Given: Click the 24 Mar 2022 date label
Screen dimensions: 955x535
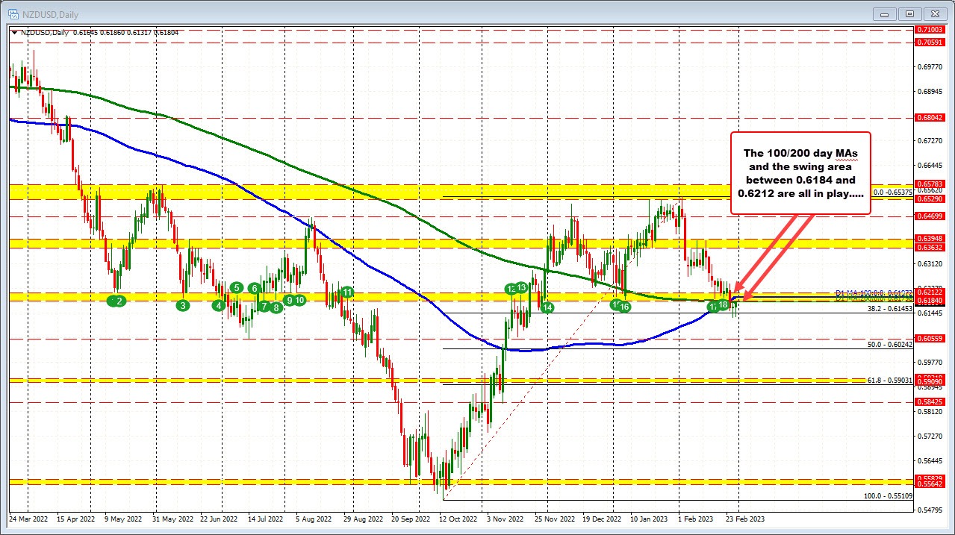Looking at the screenshot, I should pos(28,518).
